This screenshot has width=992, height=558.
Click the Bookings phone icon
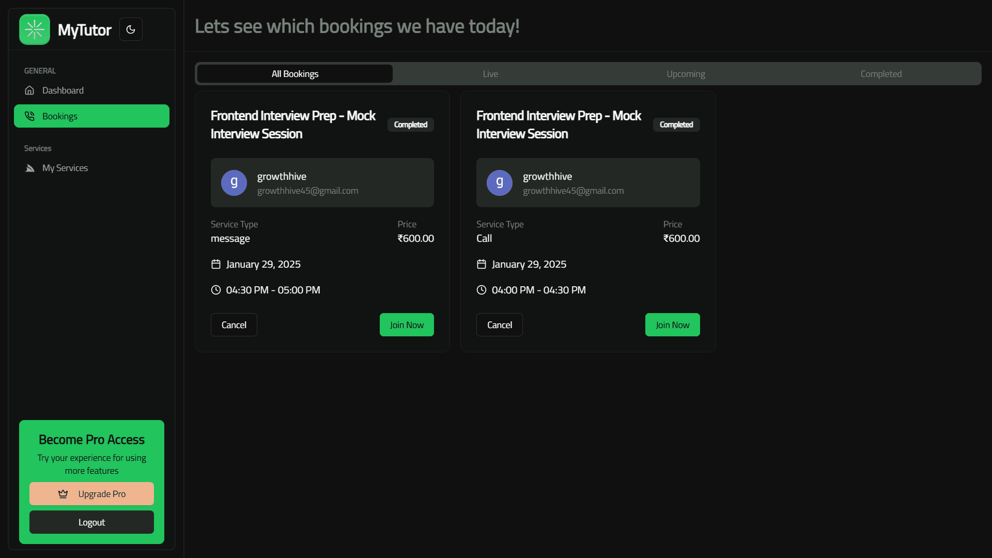29,116
